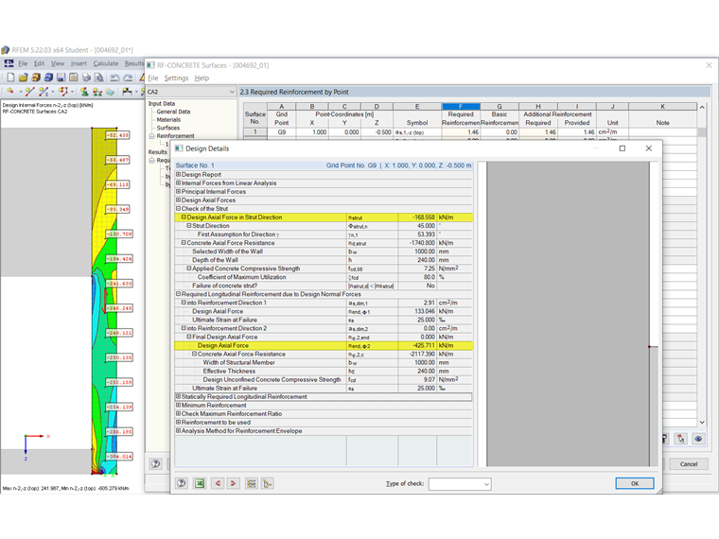The image size is (719, 539).
Task: Click the New Member tool icon
Action: pyautogui.click(x=44, y=92)
